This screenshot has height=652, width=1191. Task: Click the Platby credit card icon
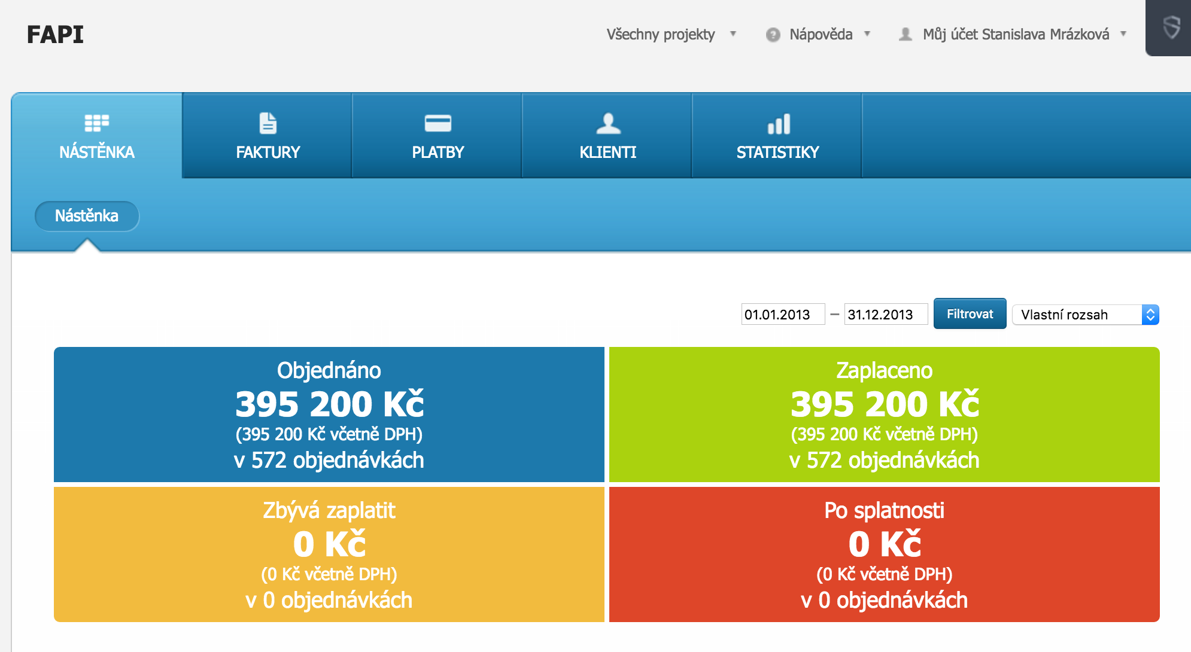point(437,123)
